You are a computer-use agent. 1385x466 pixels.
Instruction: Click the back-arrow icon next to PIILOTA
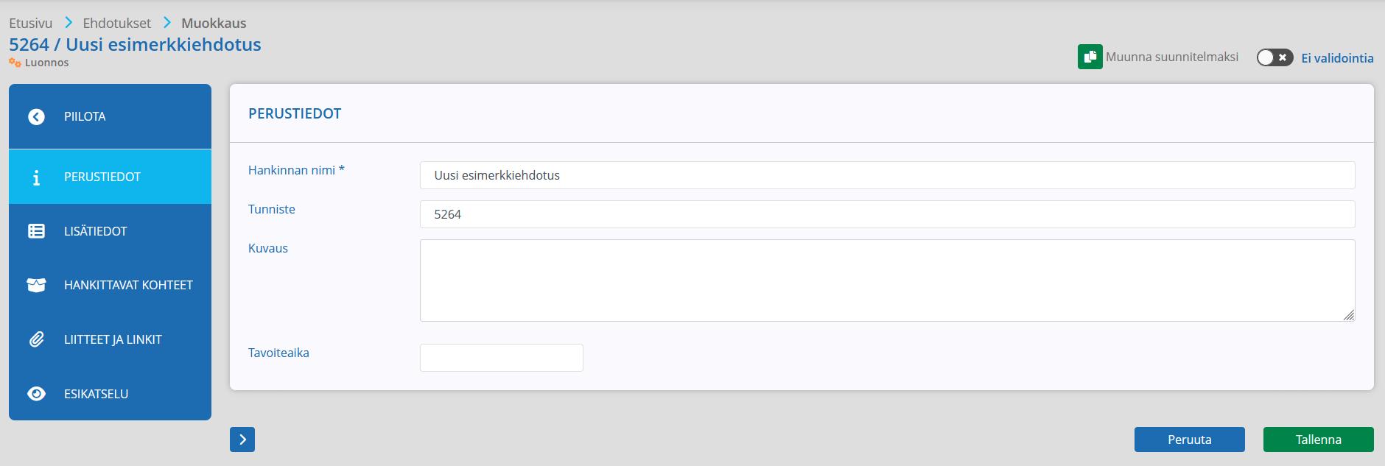(x=36, y=117)
